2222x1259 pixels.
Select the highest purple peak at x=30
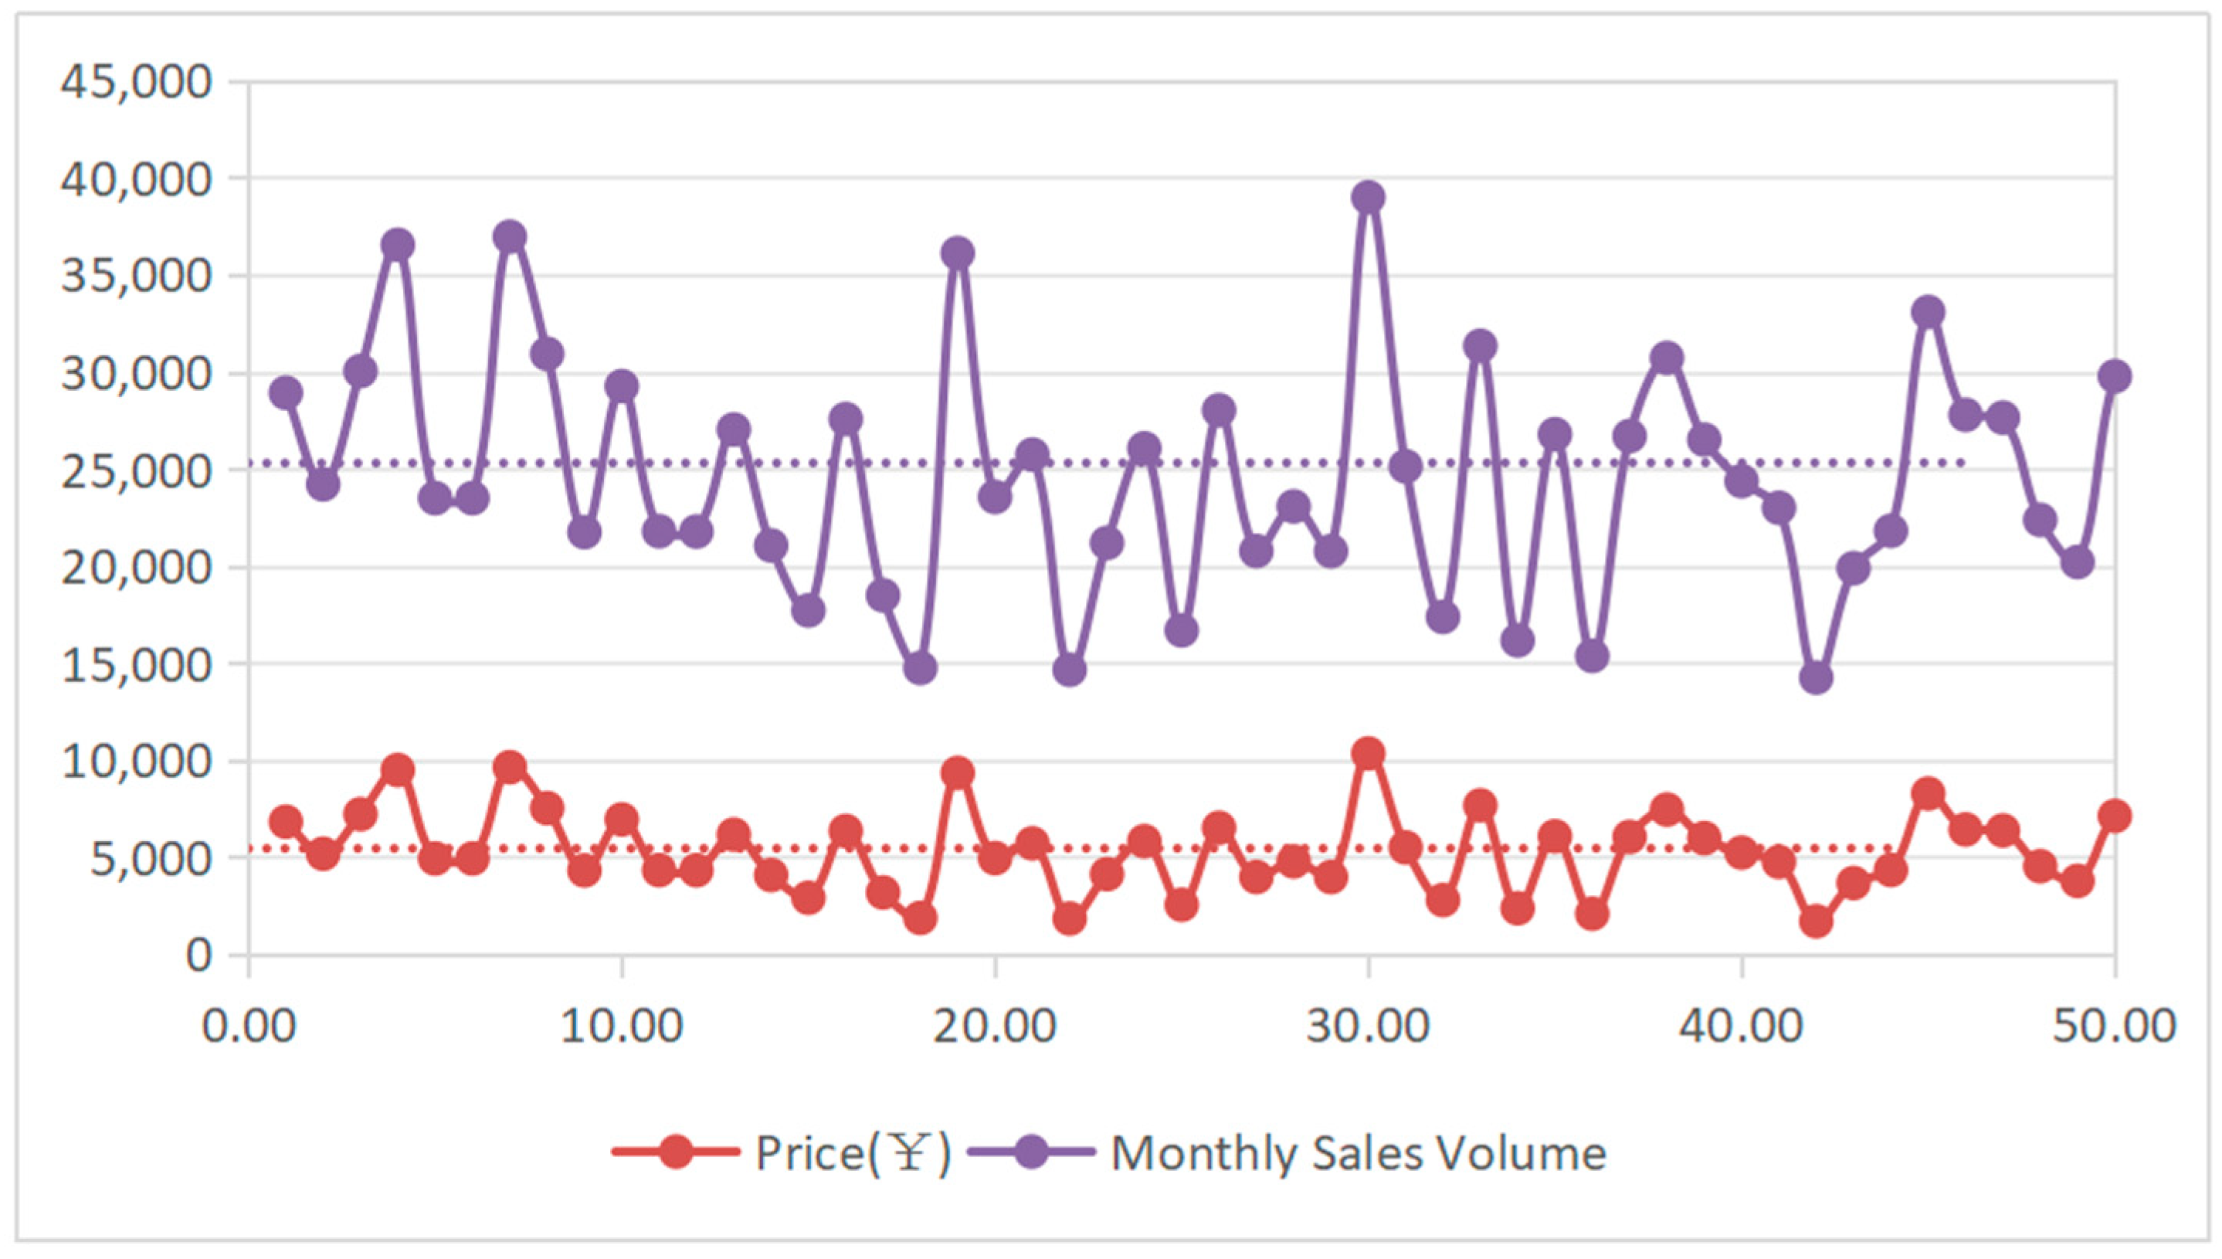click(1368, 198)
